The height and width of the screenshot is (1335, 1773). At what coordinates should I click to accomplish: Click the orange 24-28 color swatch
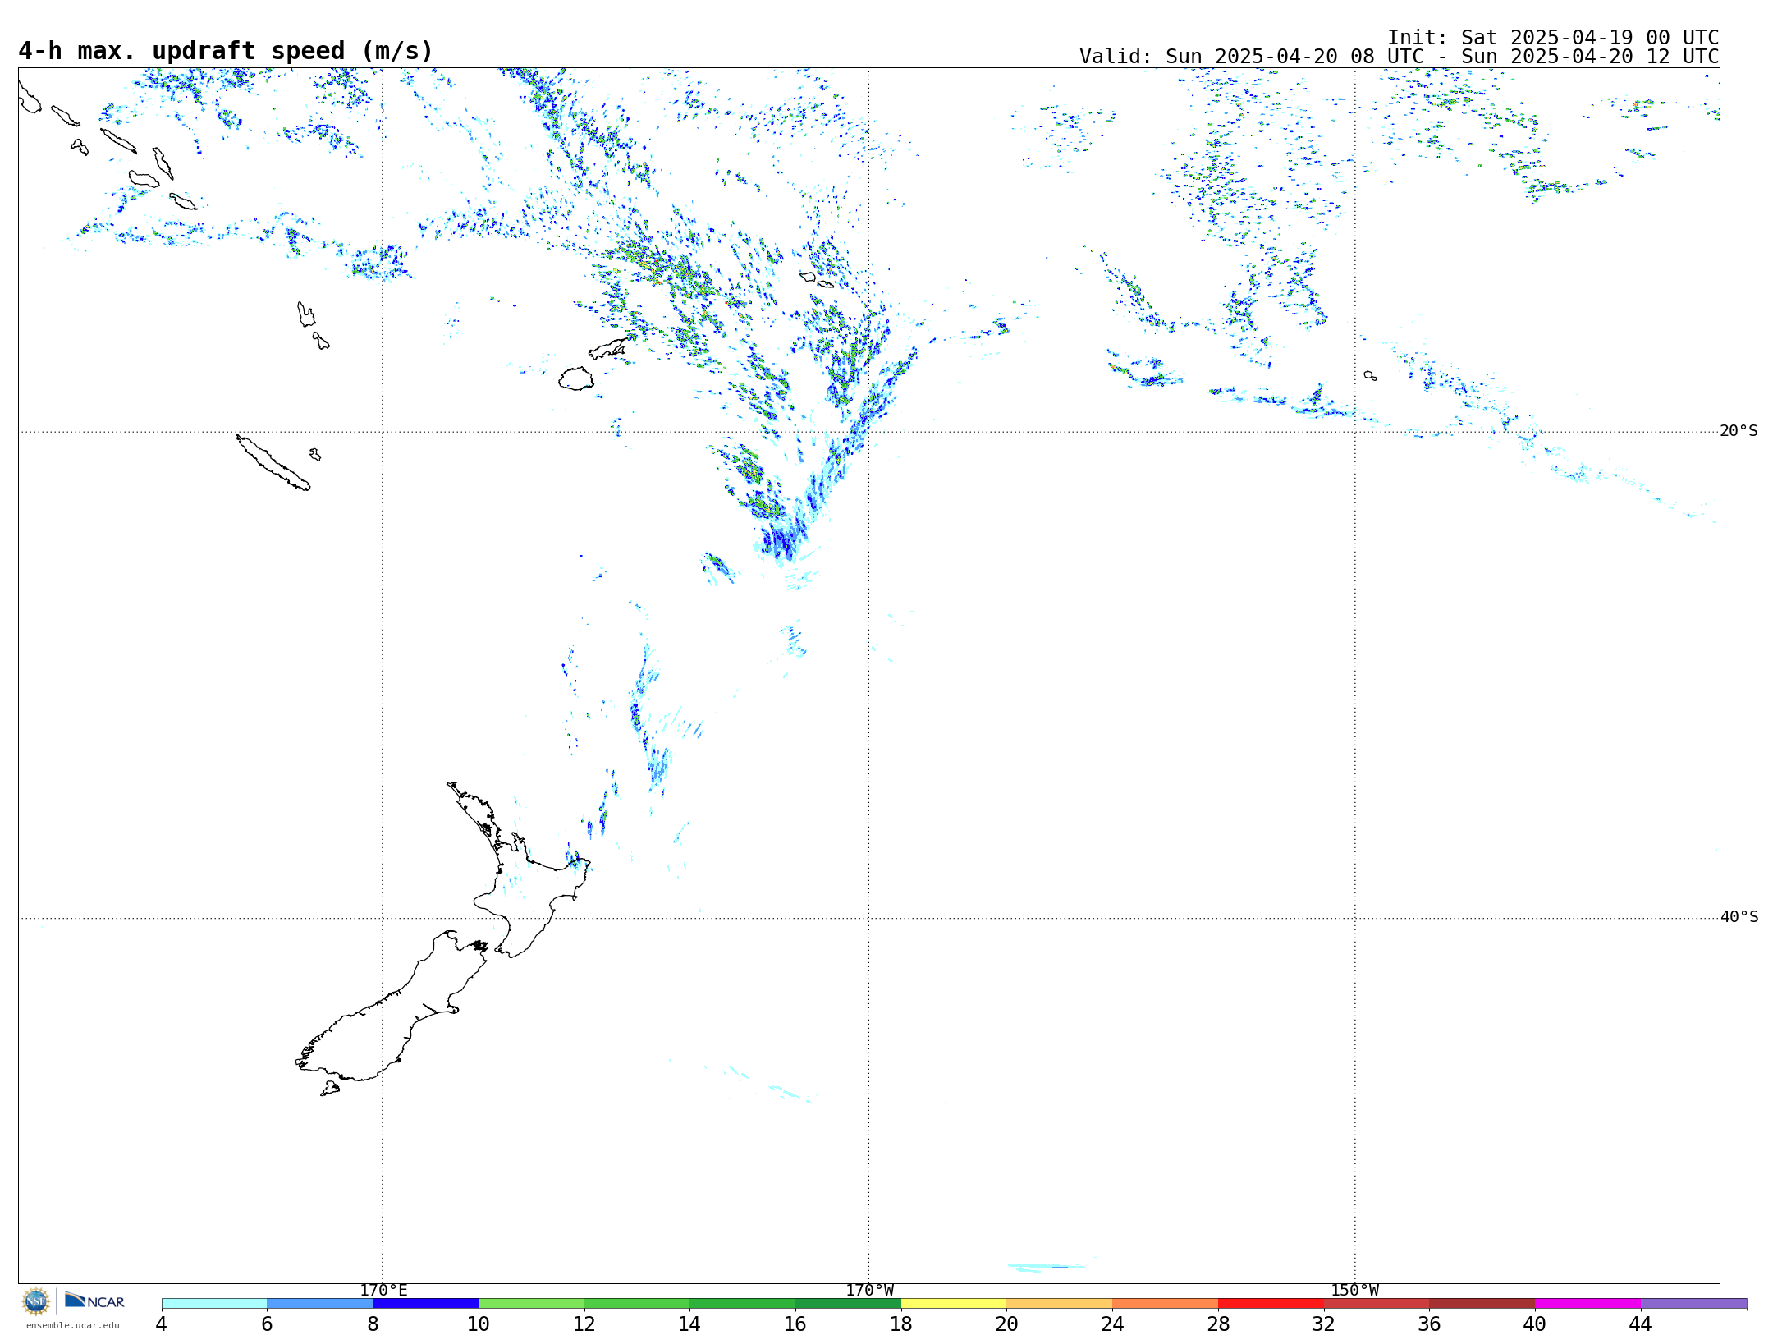click(1166, 1304)
